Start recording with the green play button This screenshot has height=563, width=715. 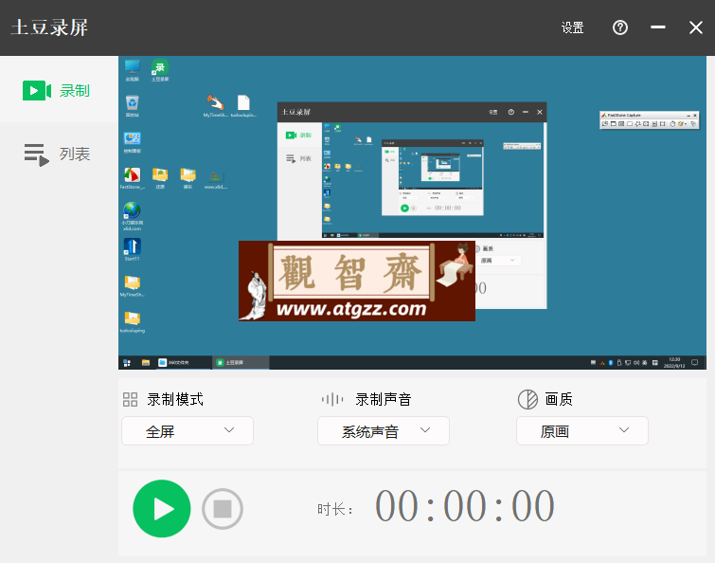pyautogui.click(x=162, y=509)
